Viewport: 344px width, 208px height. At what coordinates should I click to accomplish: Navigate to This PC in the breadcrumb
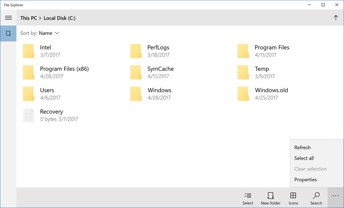tap(29, 18)
